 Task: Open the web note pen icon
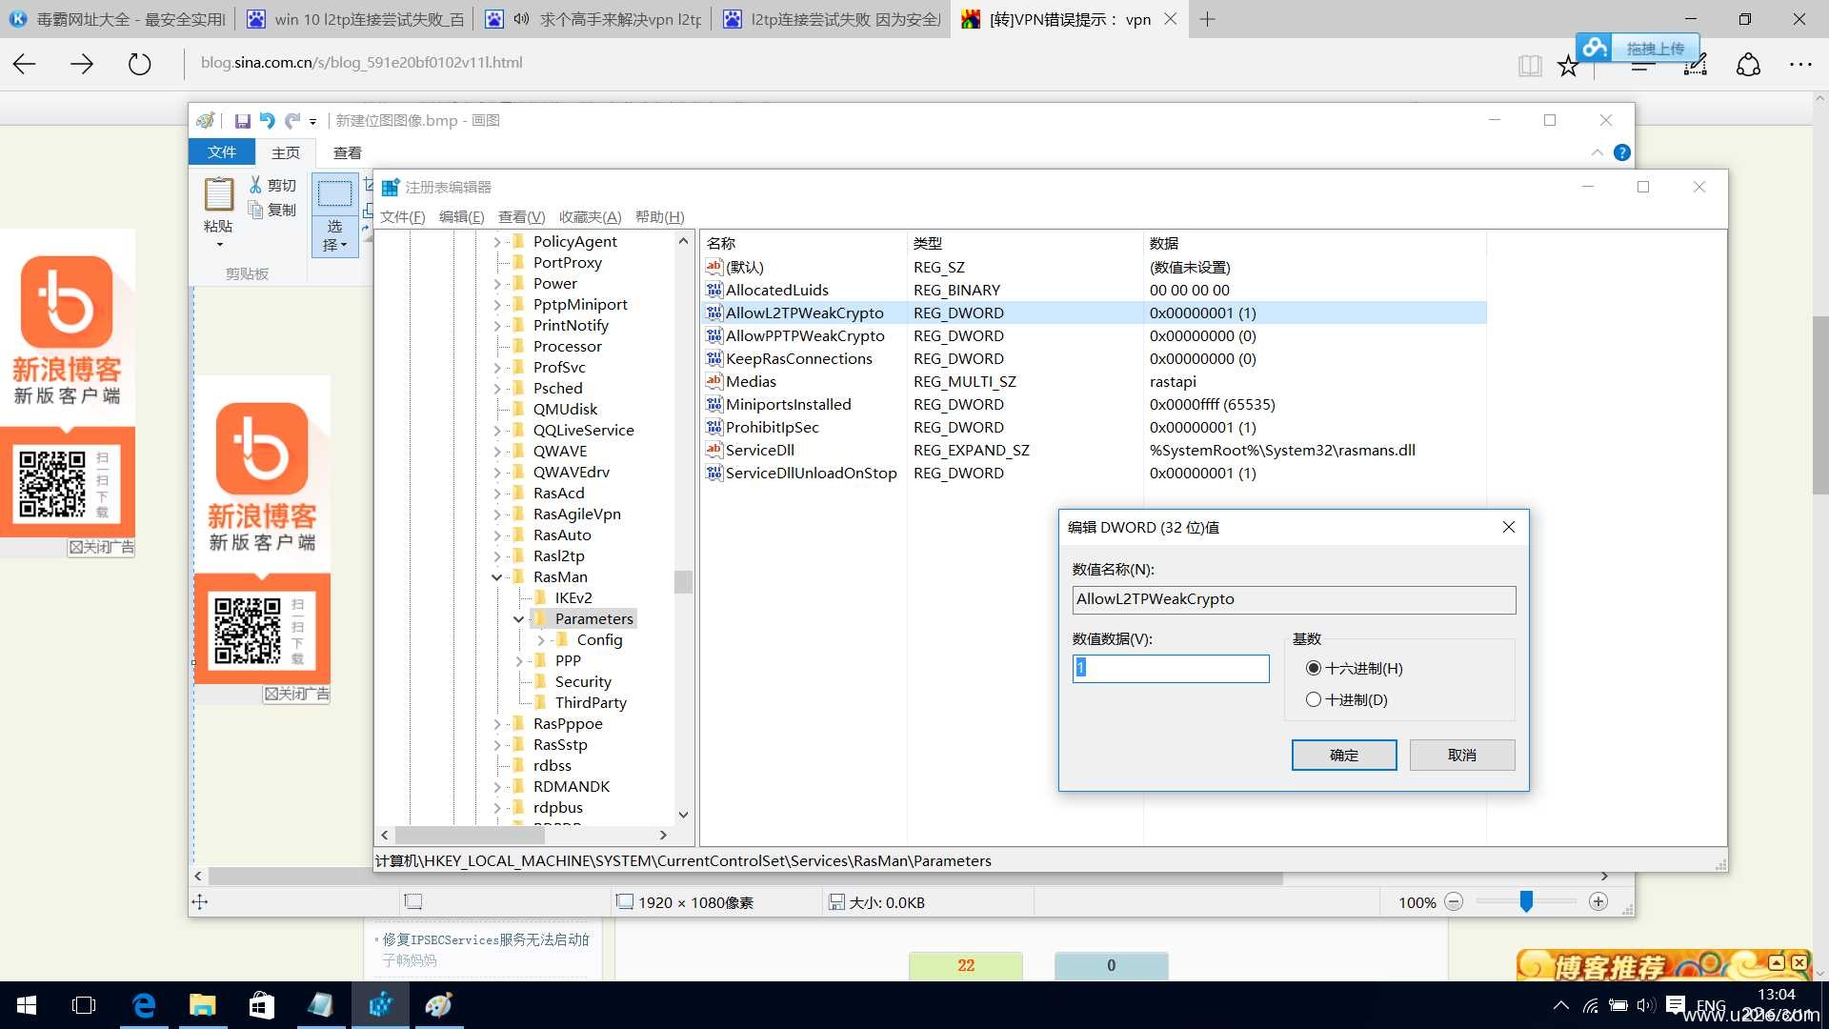[x=1696, y=65]
